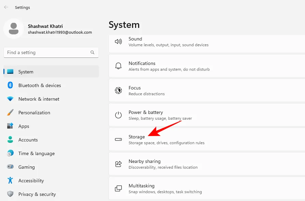Image resolution: width=305 pixels, height=201 pixels.
Task: Open the Accounts label
Action: [28, 140]
